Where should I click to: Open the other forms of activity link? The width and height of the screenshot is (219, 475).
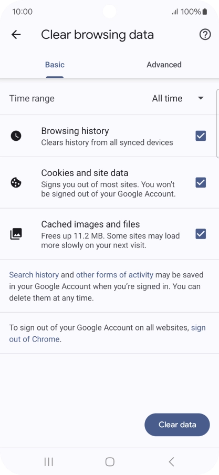(114, 275)
